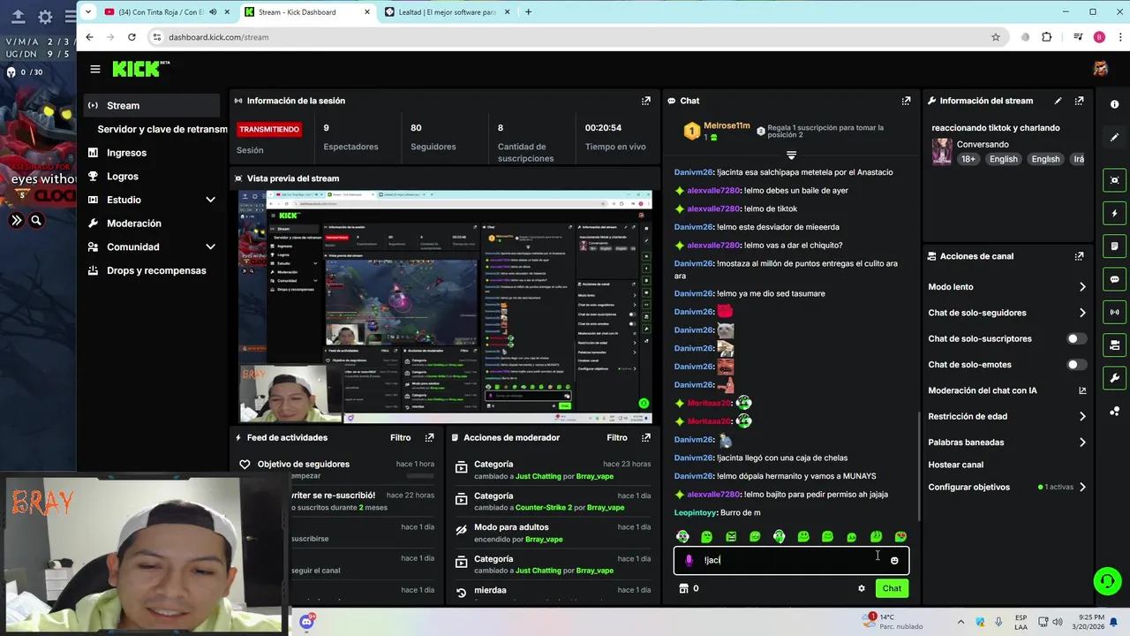
Task: Pop out the Acciones de canal panel
Action: [1079, 256]
